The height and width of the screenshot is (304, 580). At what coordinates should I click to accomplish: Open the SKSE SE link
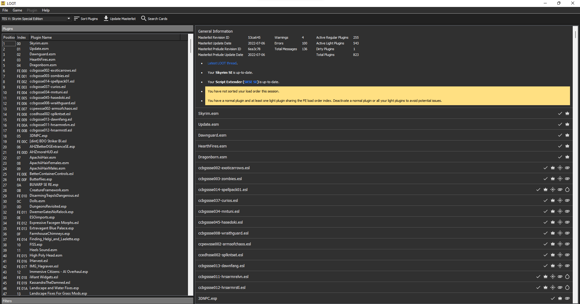251,82
